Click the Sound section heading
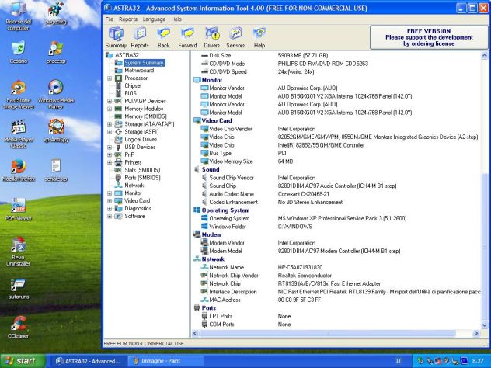 pos(211,169)
